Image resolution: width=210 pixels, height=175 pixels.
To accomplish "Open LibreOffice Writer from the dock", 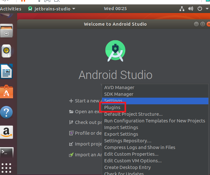I will pyautogui.click(x=6, y=71).
